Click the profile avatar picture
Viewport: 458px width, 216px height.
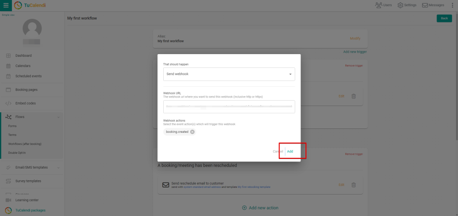(32, 29)
